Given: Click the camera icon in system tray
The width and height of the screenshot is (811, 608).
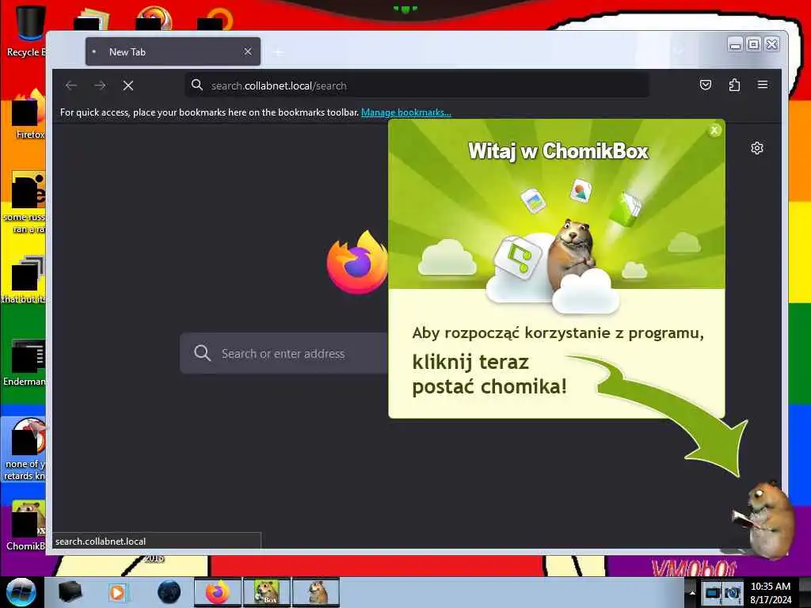Looking at the screenshot, I should [733, 592].
